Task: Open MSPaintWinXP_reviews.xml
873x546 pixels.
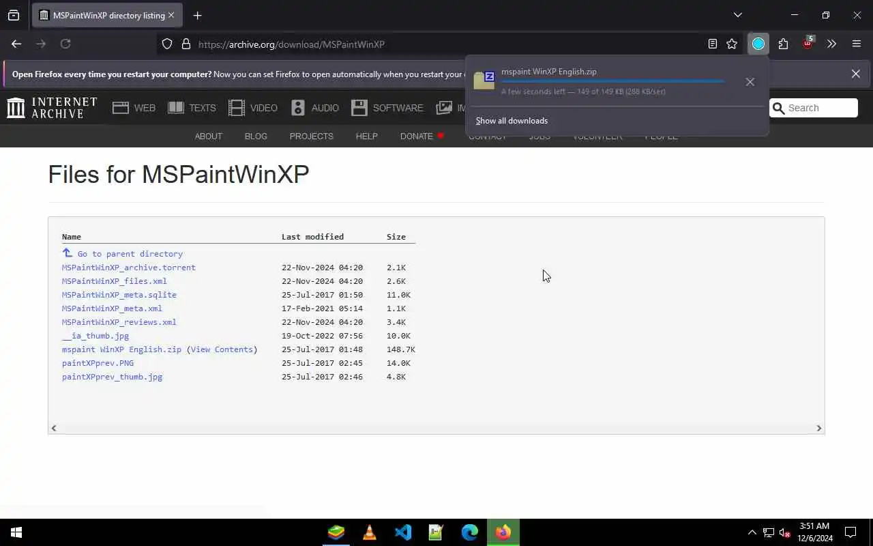Action: point(119,322)
